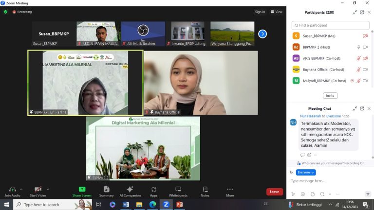Close the Meeting Chat panel
The height and width of the screenshot is (210, 374).
[x=369, y=108]
